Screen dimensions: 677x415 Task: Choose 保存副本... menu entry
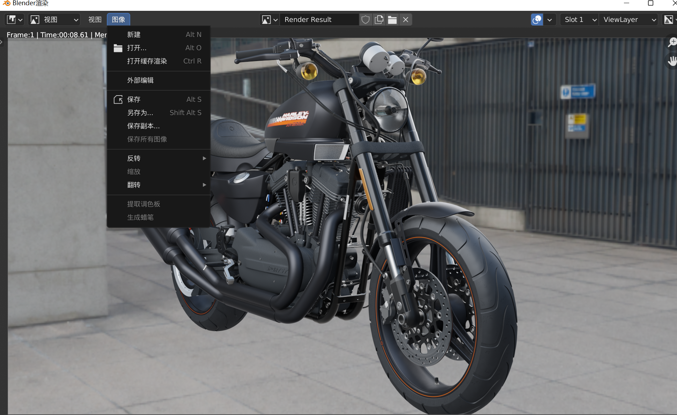[159, 126]
